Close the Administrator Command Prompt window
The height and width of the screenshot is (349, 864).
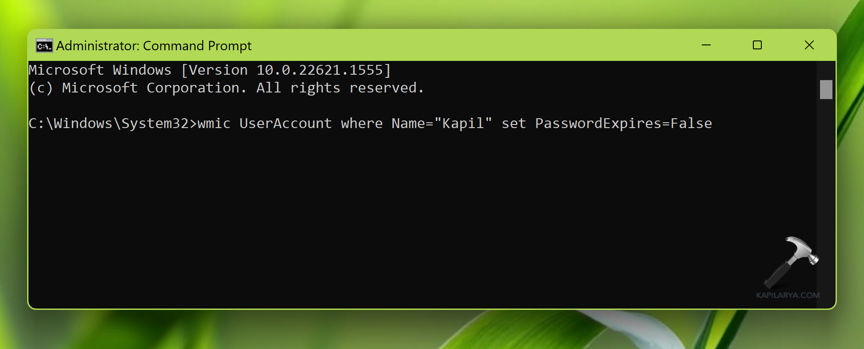pos(809,45)
